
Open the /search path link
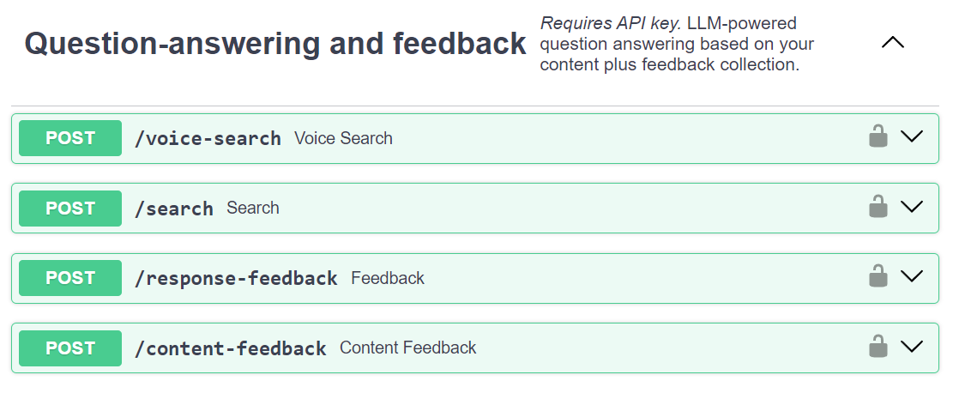click(174, 209)
